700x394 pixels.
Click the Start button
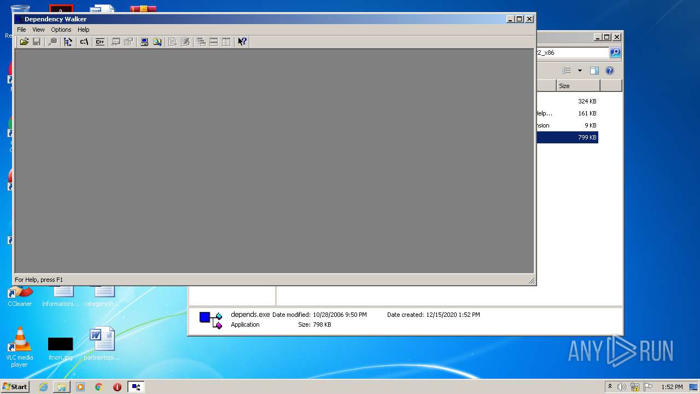pyautogui.click(x=15, y=386)
